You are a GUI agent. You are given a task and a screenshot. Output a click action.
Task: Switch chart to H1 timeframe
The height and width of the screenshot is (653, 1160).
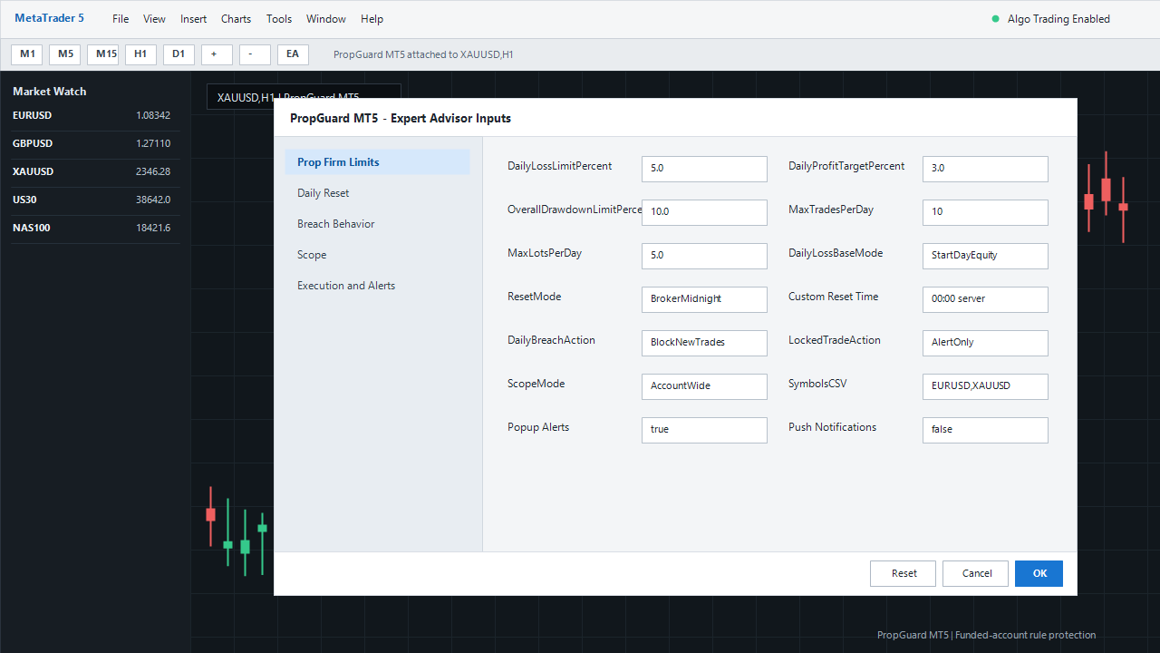(141, 54)
